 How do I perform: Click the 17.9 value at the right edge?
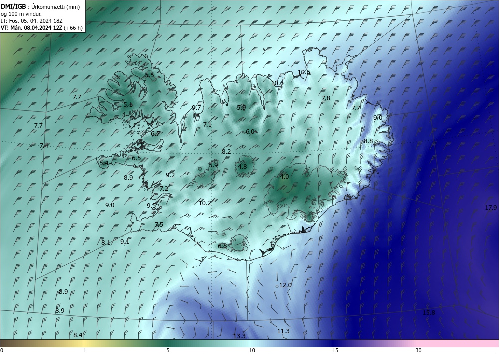tap(491, 208)
